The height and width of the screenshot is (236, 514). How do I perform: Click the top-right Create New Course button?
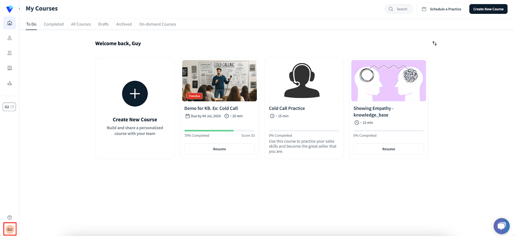[x=488, y=9]
